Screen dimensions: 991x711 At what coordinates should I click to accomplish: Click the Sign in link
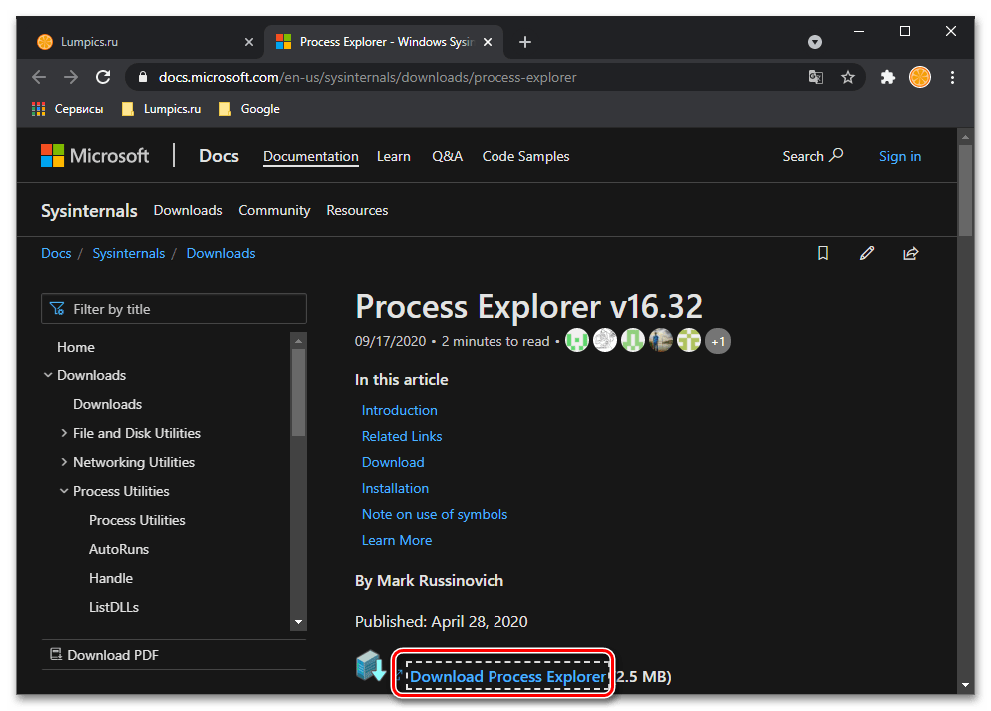coord(900,156)
